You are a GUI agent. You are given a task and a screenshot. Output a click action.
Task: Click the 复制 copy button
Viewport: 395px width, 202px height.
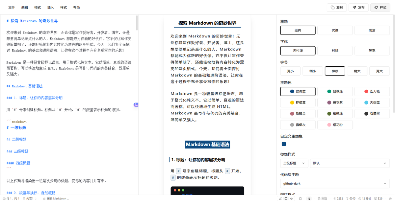(337, 8)
